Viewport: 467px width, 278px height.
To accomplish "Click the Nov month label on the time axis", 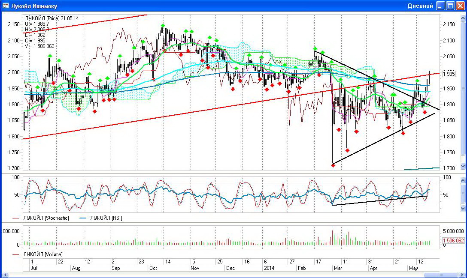I will point(195,268).
